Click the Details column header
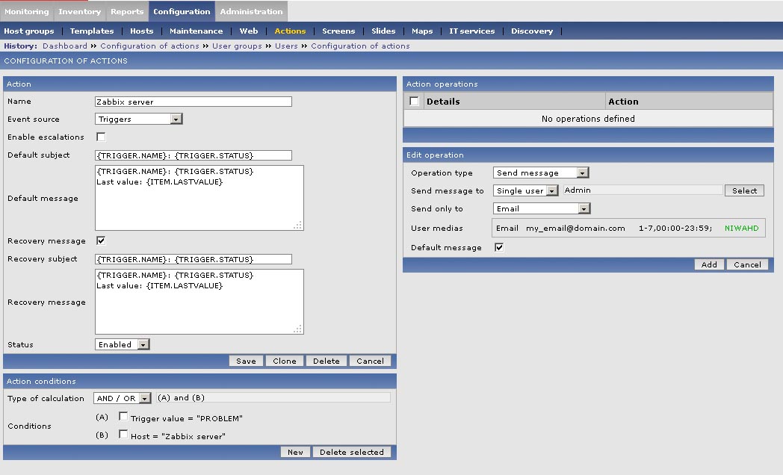Viewport: 783px width, 475px height. (443, 102)
